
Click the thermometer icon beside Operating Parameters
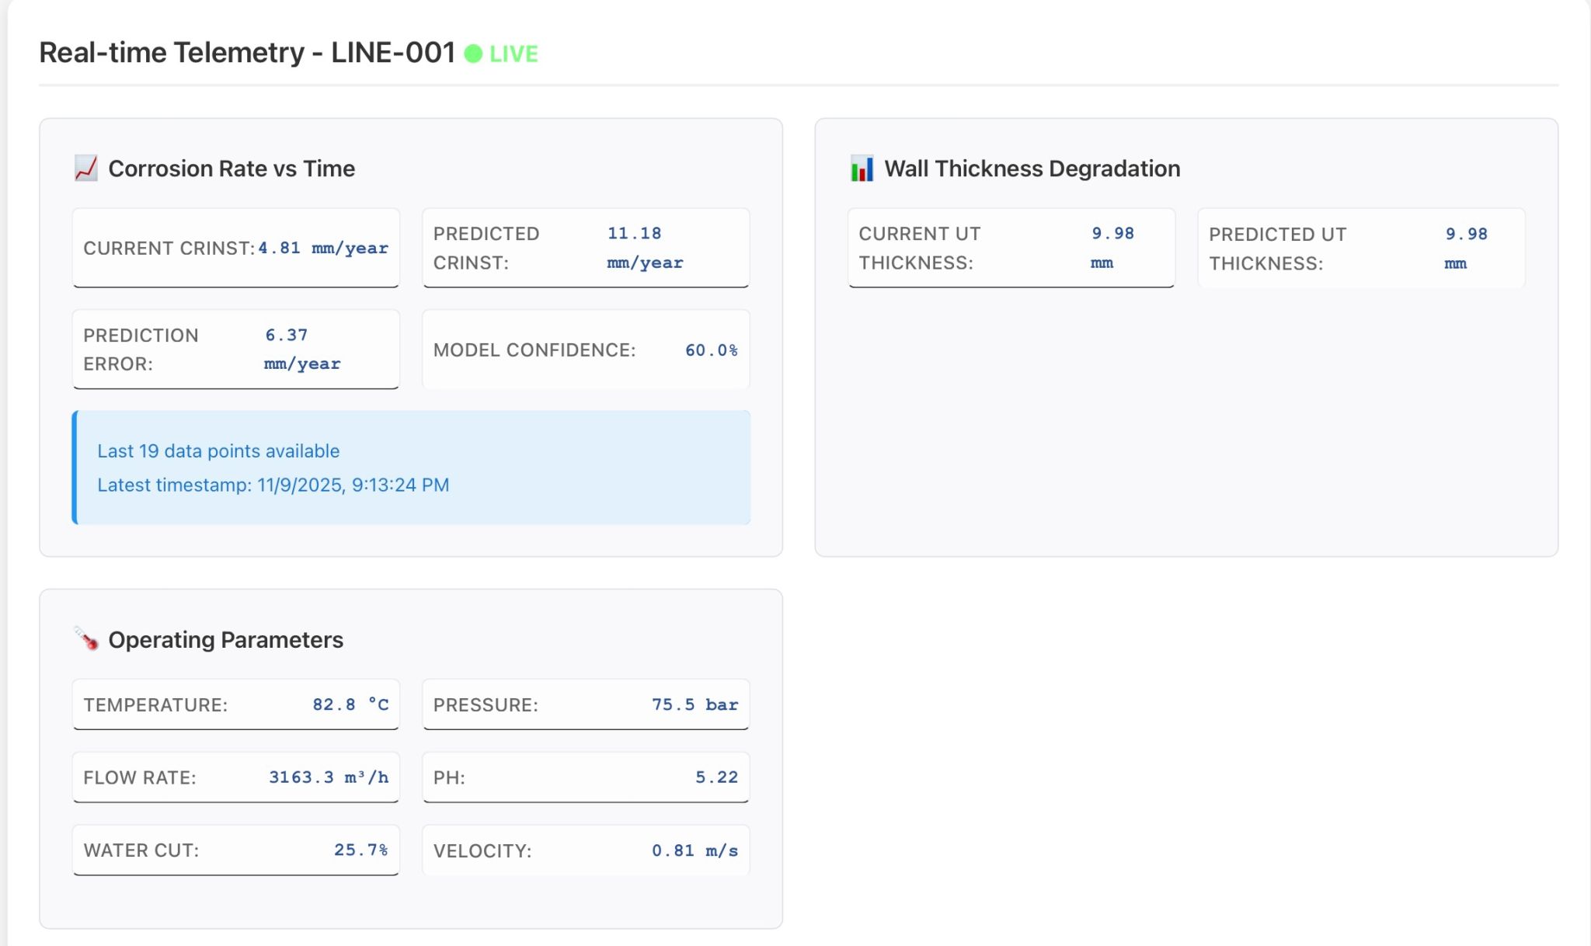pyautogui.click(x=86, y=638)
